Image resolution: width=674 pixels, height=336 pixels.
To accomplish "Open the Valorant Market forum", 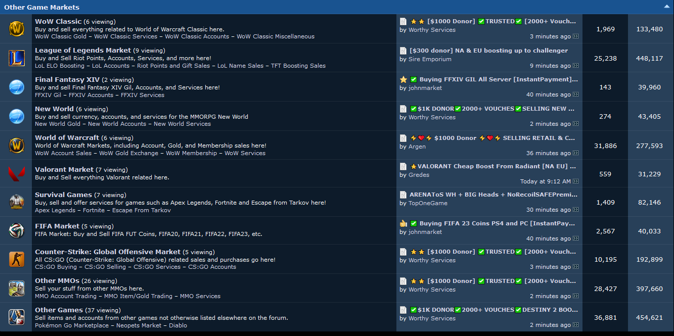I will point(64,169).
